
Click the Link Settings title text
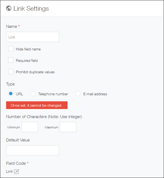[31, 8]
